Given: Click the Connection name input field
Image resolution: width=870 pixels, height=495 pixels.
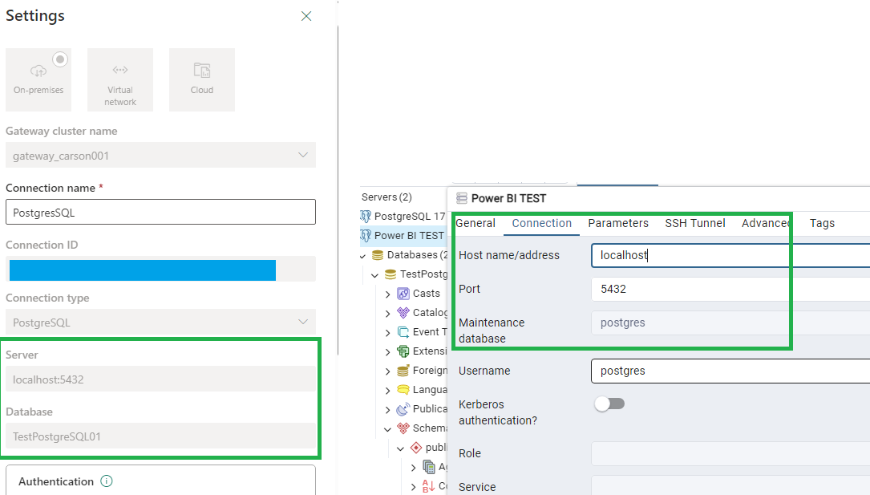Looking at the screenshot, I should [x=160, y=212].
